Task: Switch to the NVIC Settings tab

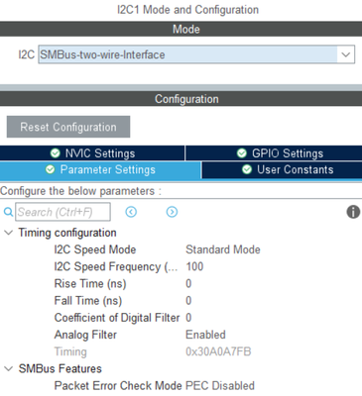Action: [92, 153]
